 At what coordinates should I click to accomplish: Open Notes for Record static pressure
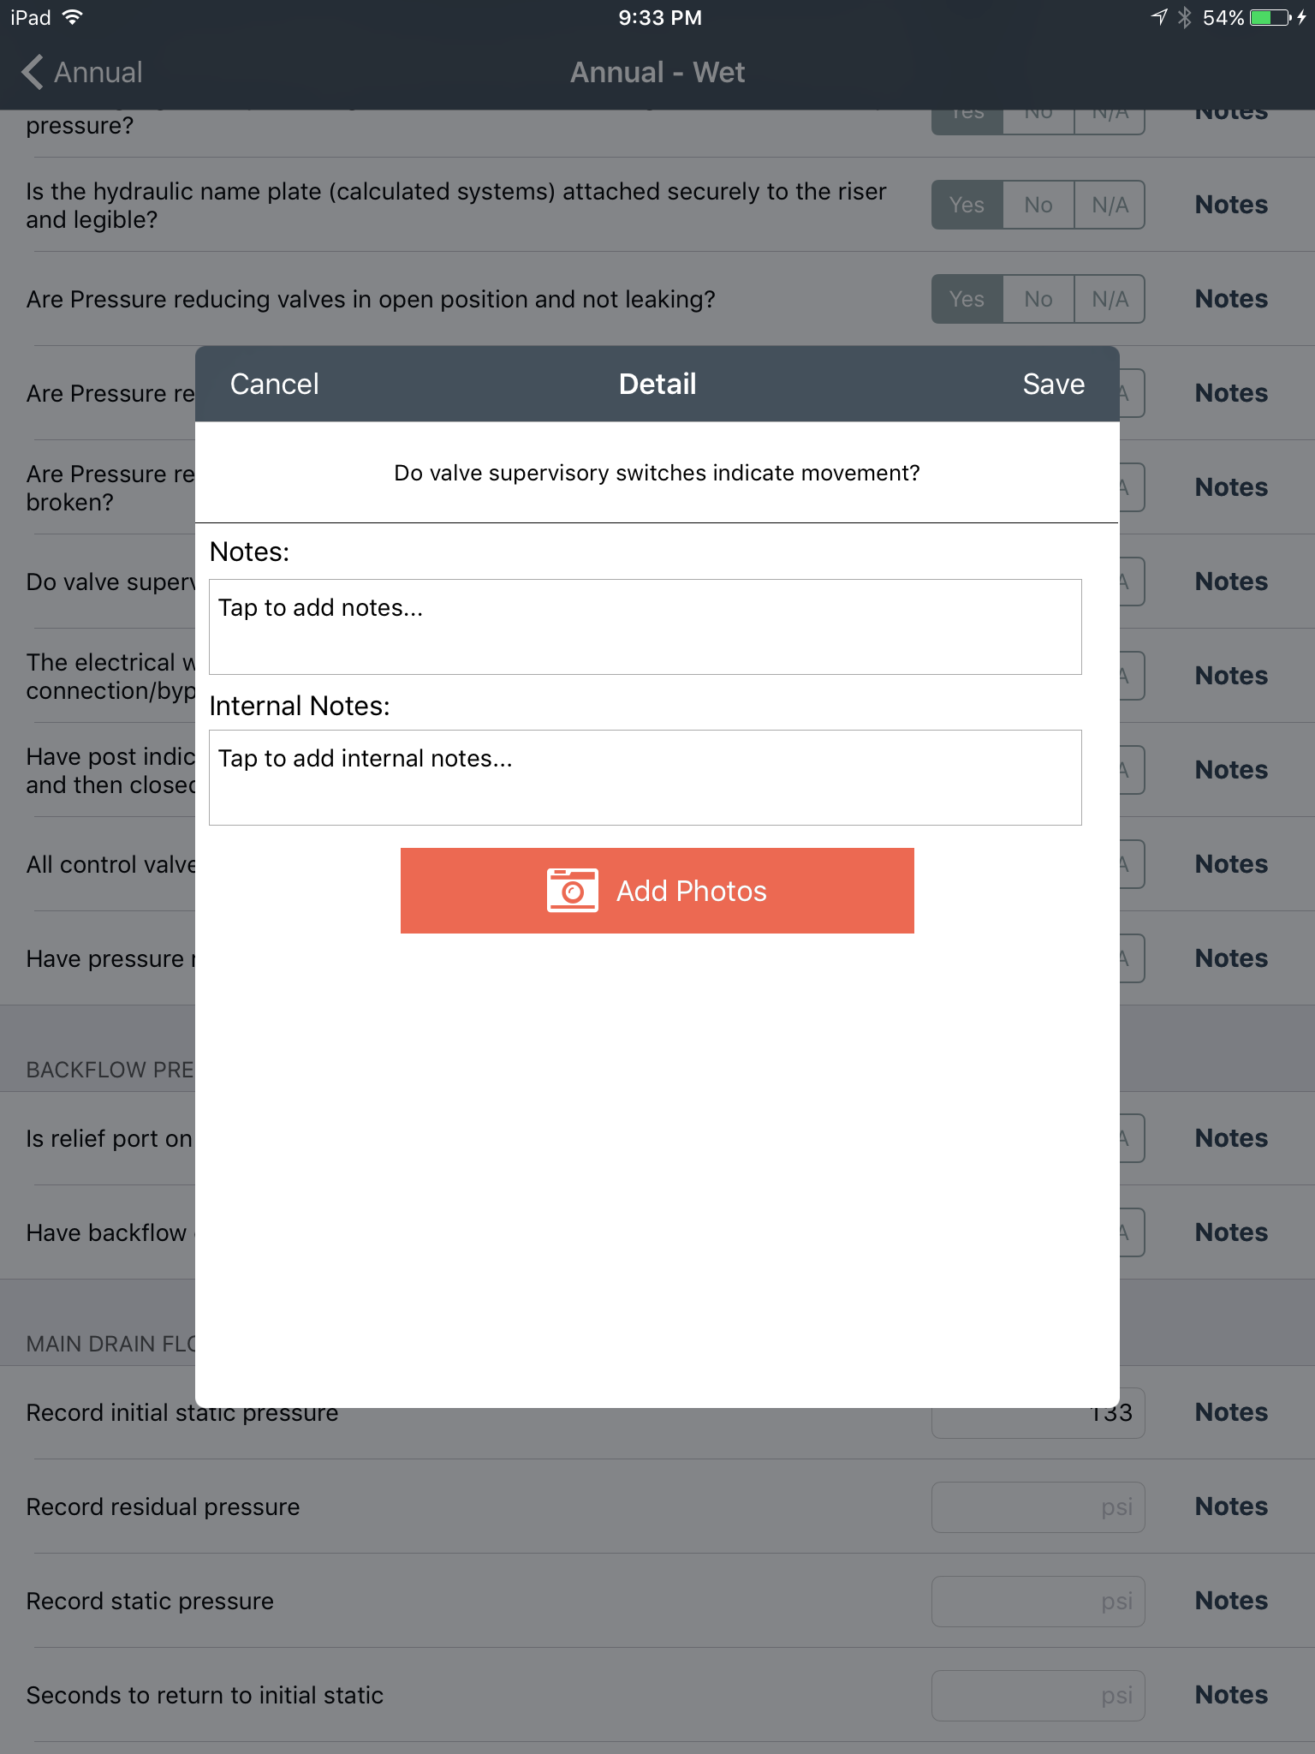coord(1231,1601)
